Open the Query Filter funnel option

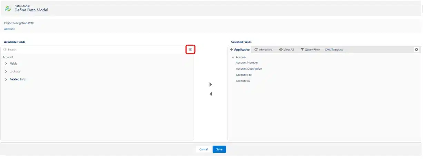click(x=310, y=50)
